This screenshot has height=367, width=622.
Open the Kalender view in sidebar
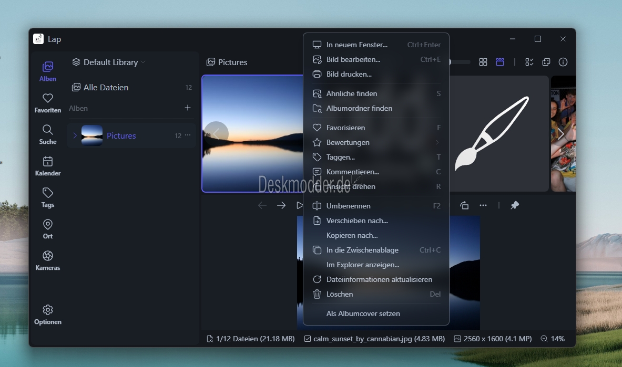pyautogui.click(x=48, y=166)
